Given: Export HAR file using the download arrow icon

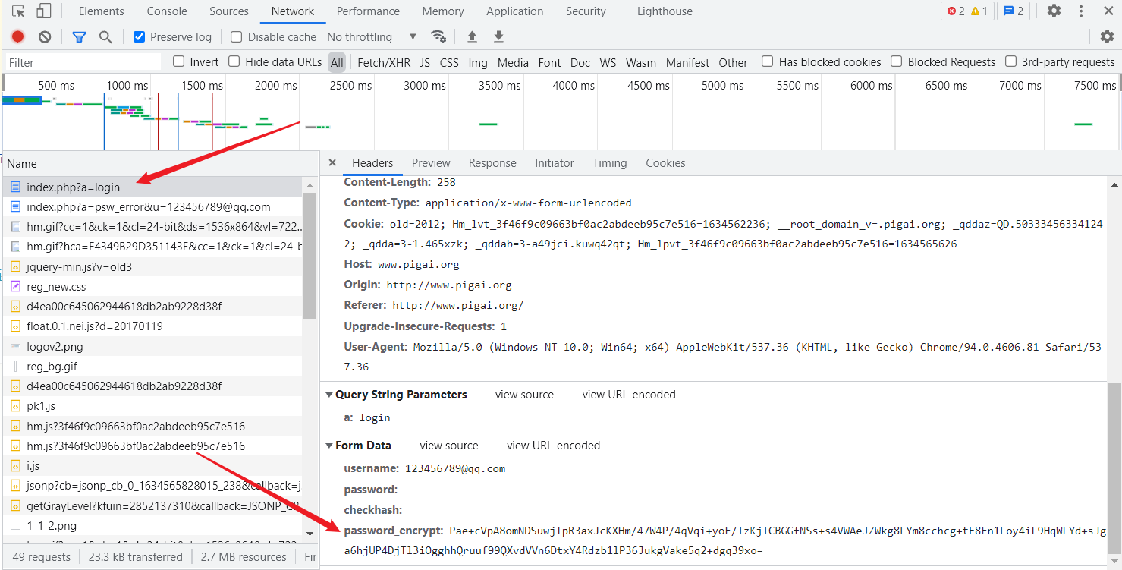Looking at the screenshot, I should pos(498,36).
